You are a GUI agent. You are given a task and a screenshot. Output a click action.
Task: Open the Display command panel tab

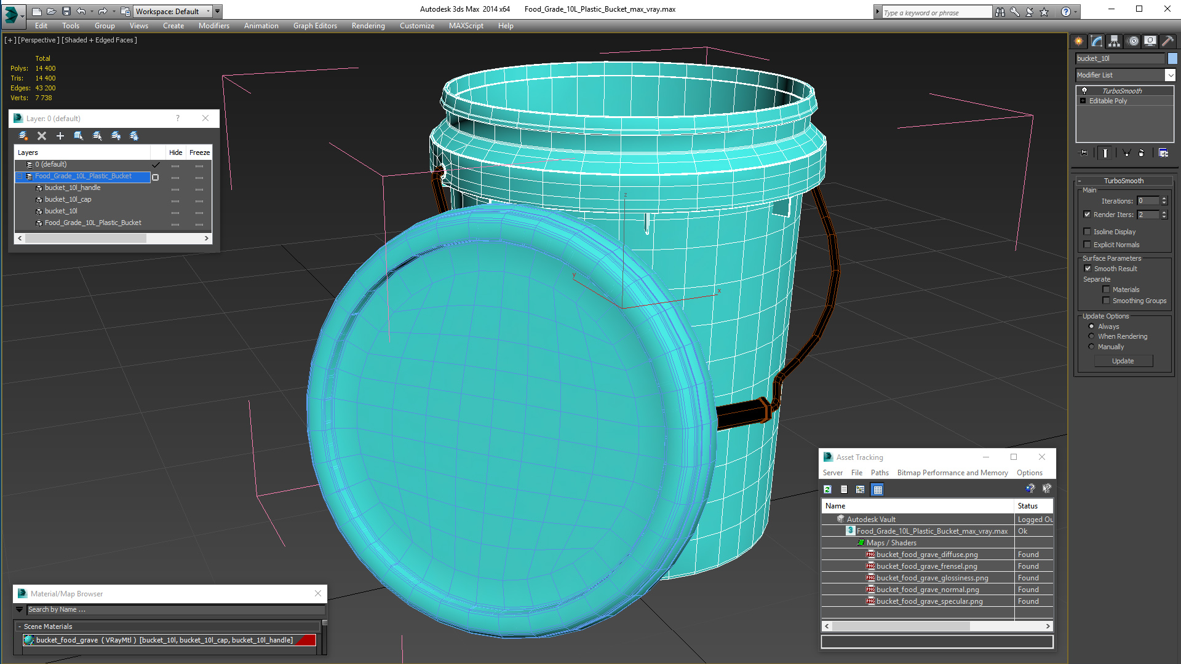(x=1150, y=41)
